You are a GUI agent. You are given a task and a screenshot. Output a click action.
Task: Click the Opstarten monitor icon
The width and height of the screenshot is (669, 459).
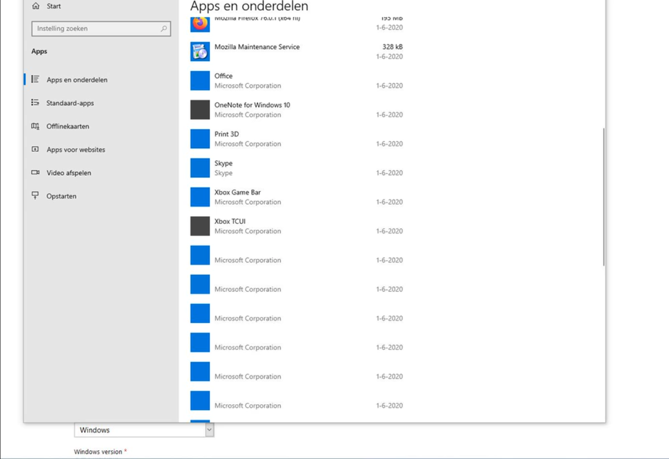(x=35, y=195)
